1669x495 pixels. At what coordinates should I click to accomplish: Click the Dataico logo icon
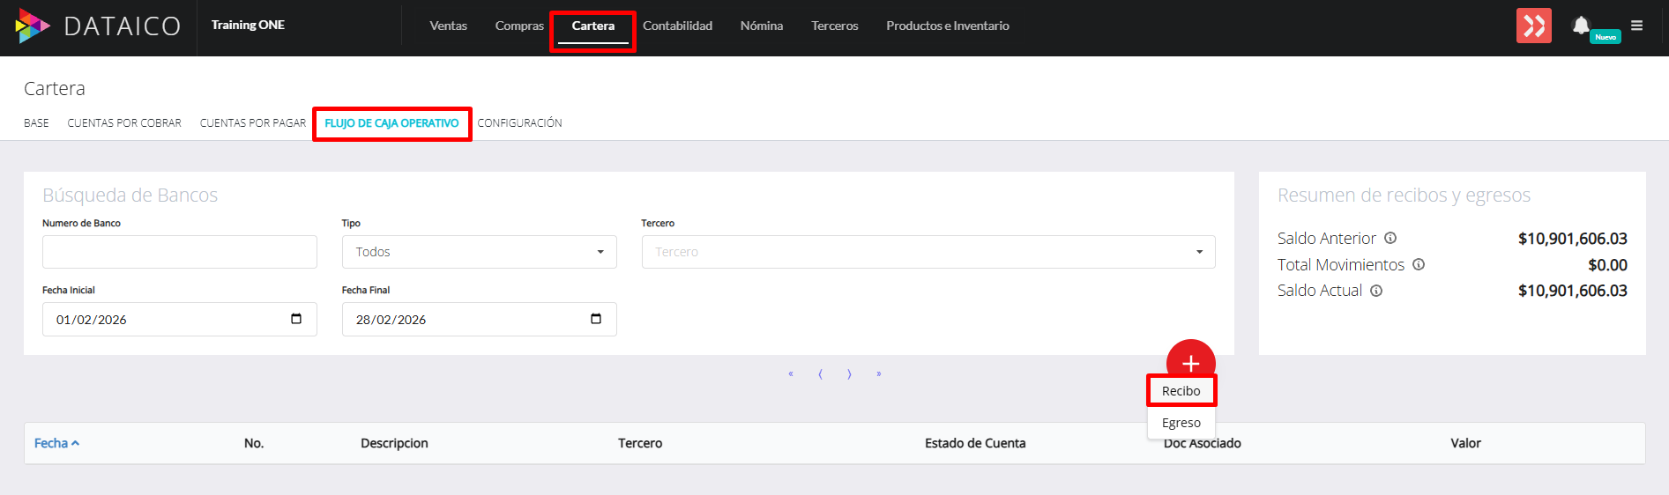point(33,26)
